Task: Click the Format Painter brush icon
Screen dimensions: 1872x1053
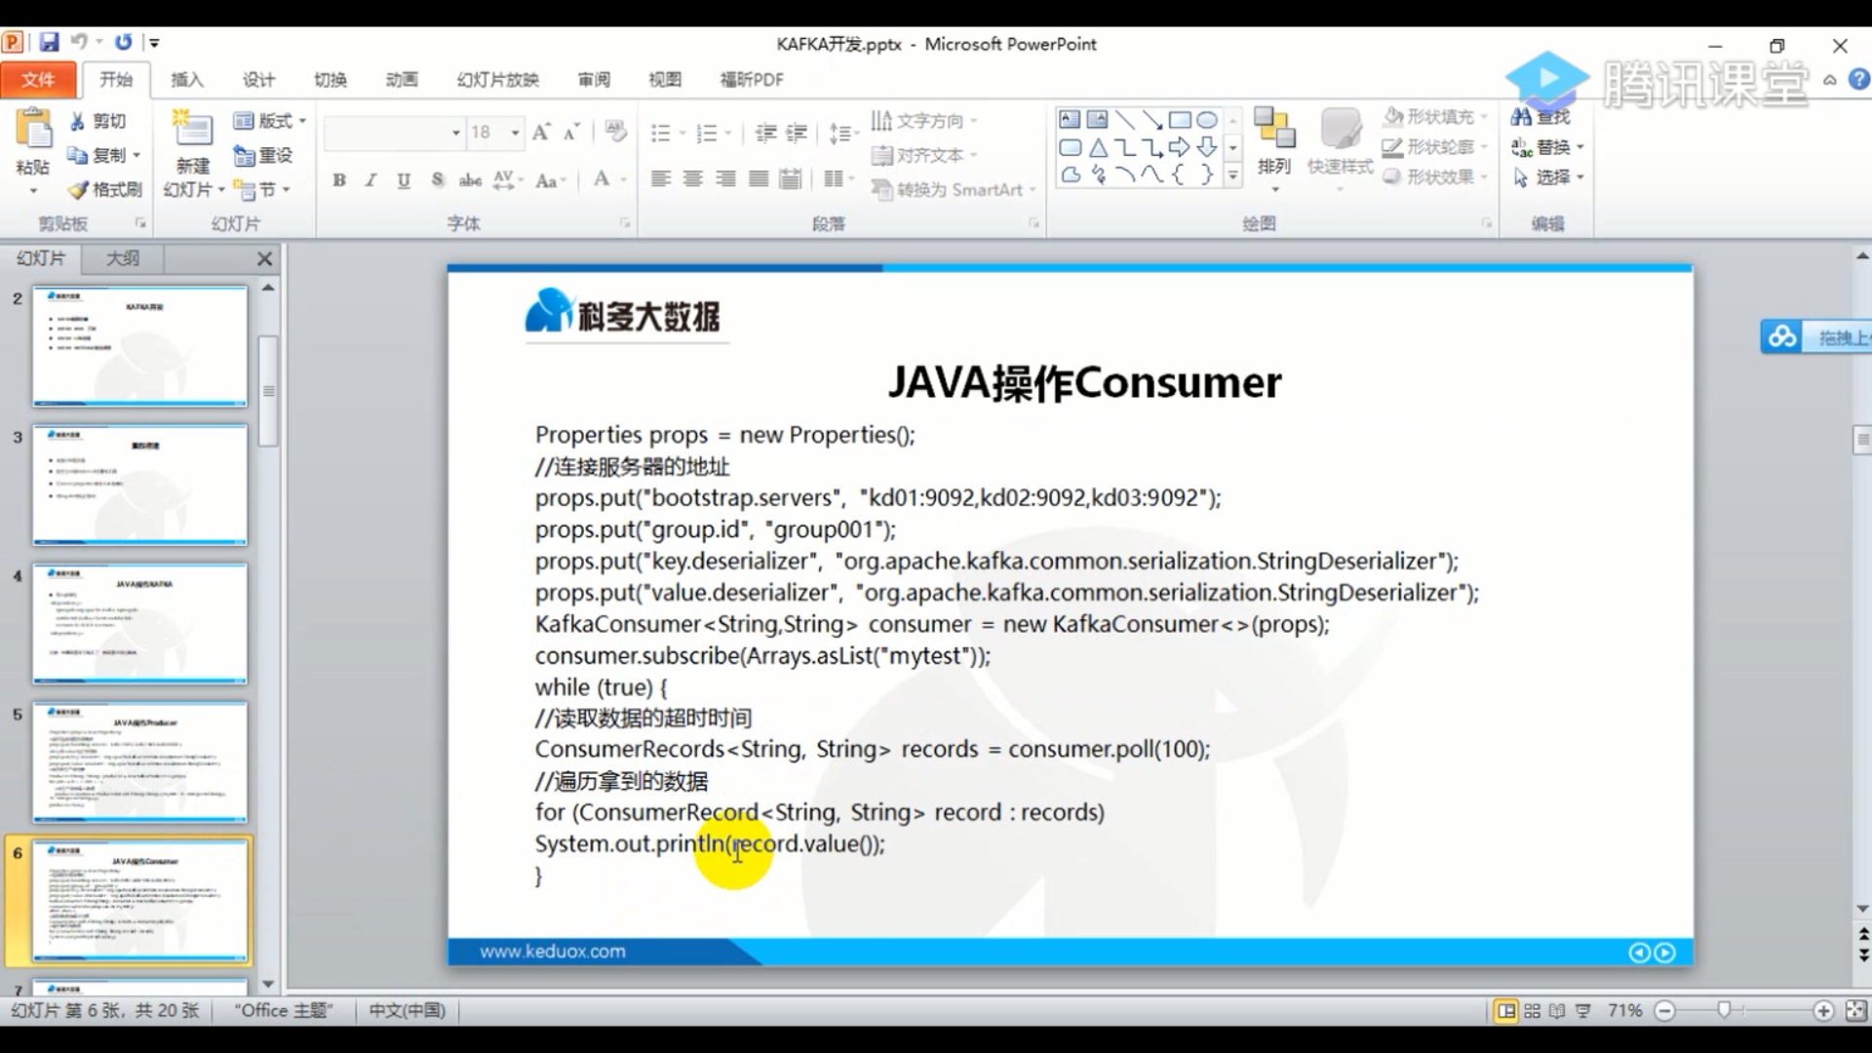Action: pos(78,189)
